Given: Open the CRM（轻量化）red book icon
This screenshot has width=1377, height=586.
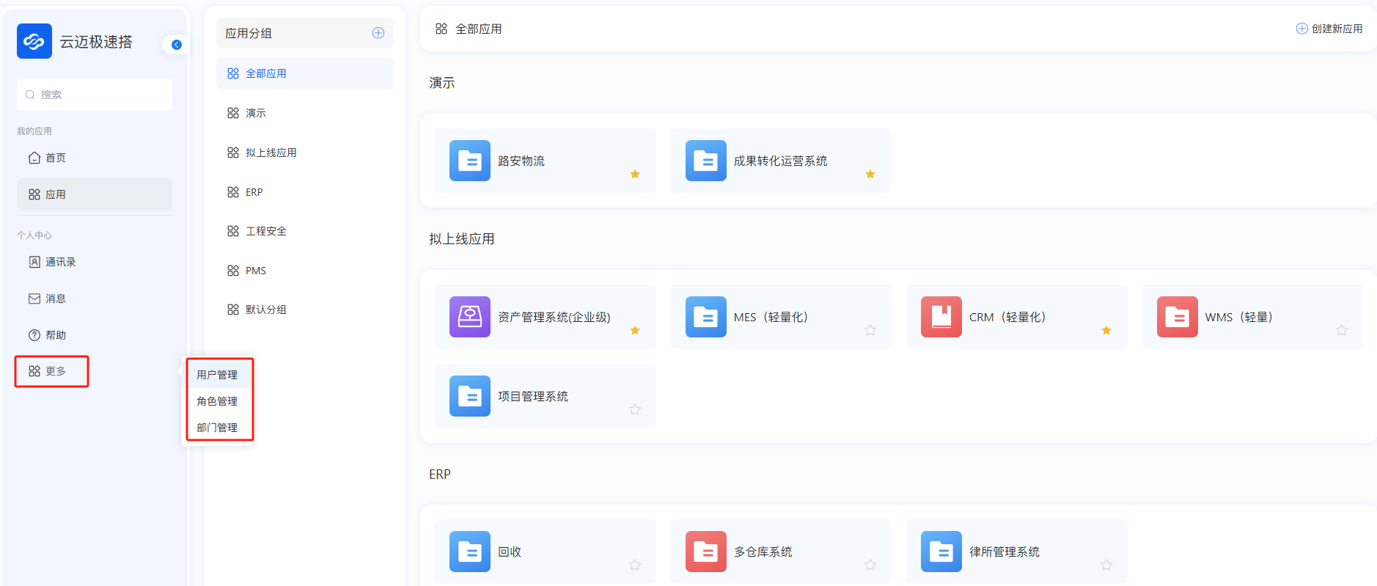Looking at the screenshot, I should pyautogui.click(x=941, y=317).
